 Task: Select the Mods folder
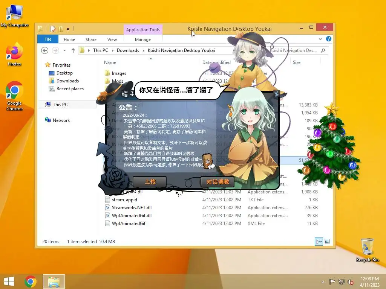click(118, 81)
